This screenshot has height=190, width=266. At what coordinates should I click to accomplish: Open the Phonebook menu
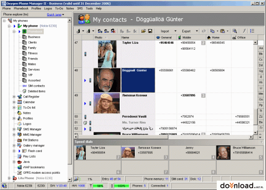21,8
